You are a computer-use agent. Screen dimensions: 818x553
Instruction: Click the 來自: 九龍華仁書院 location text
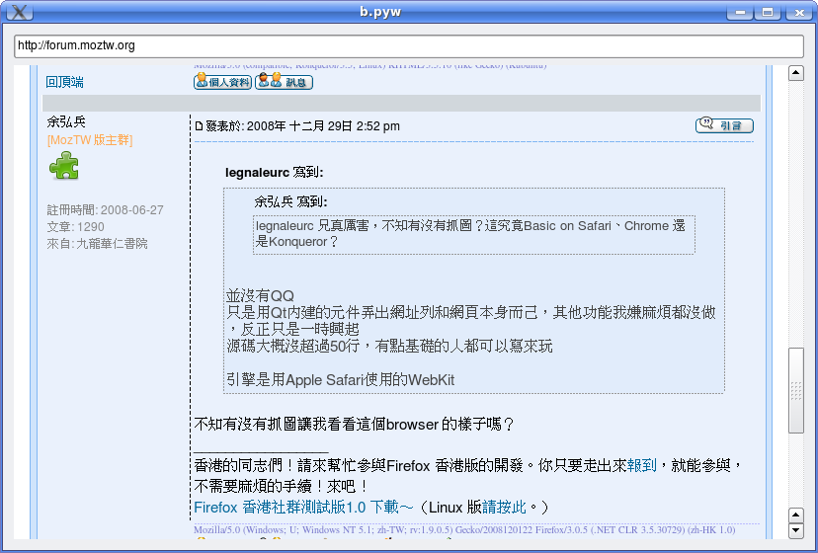97,243
